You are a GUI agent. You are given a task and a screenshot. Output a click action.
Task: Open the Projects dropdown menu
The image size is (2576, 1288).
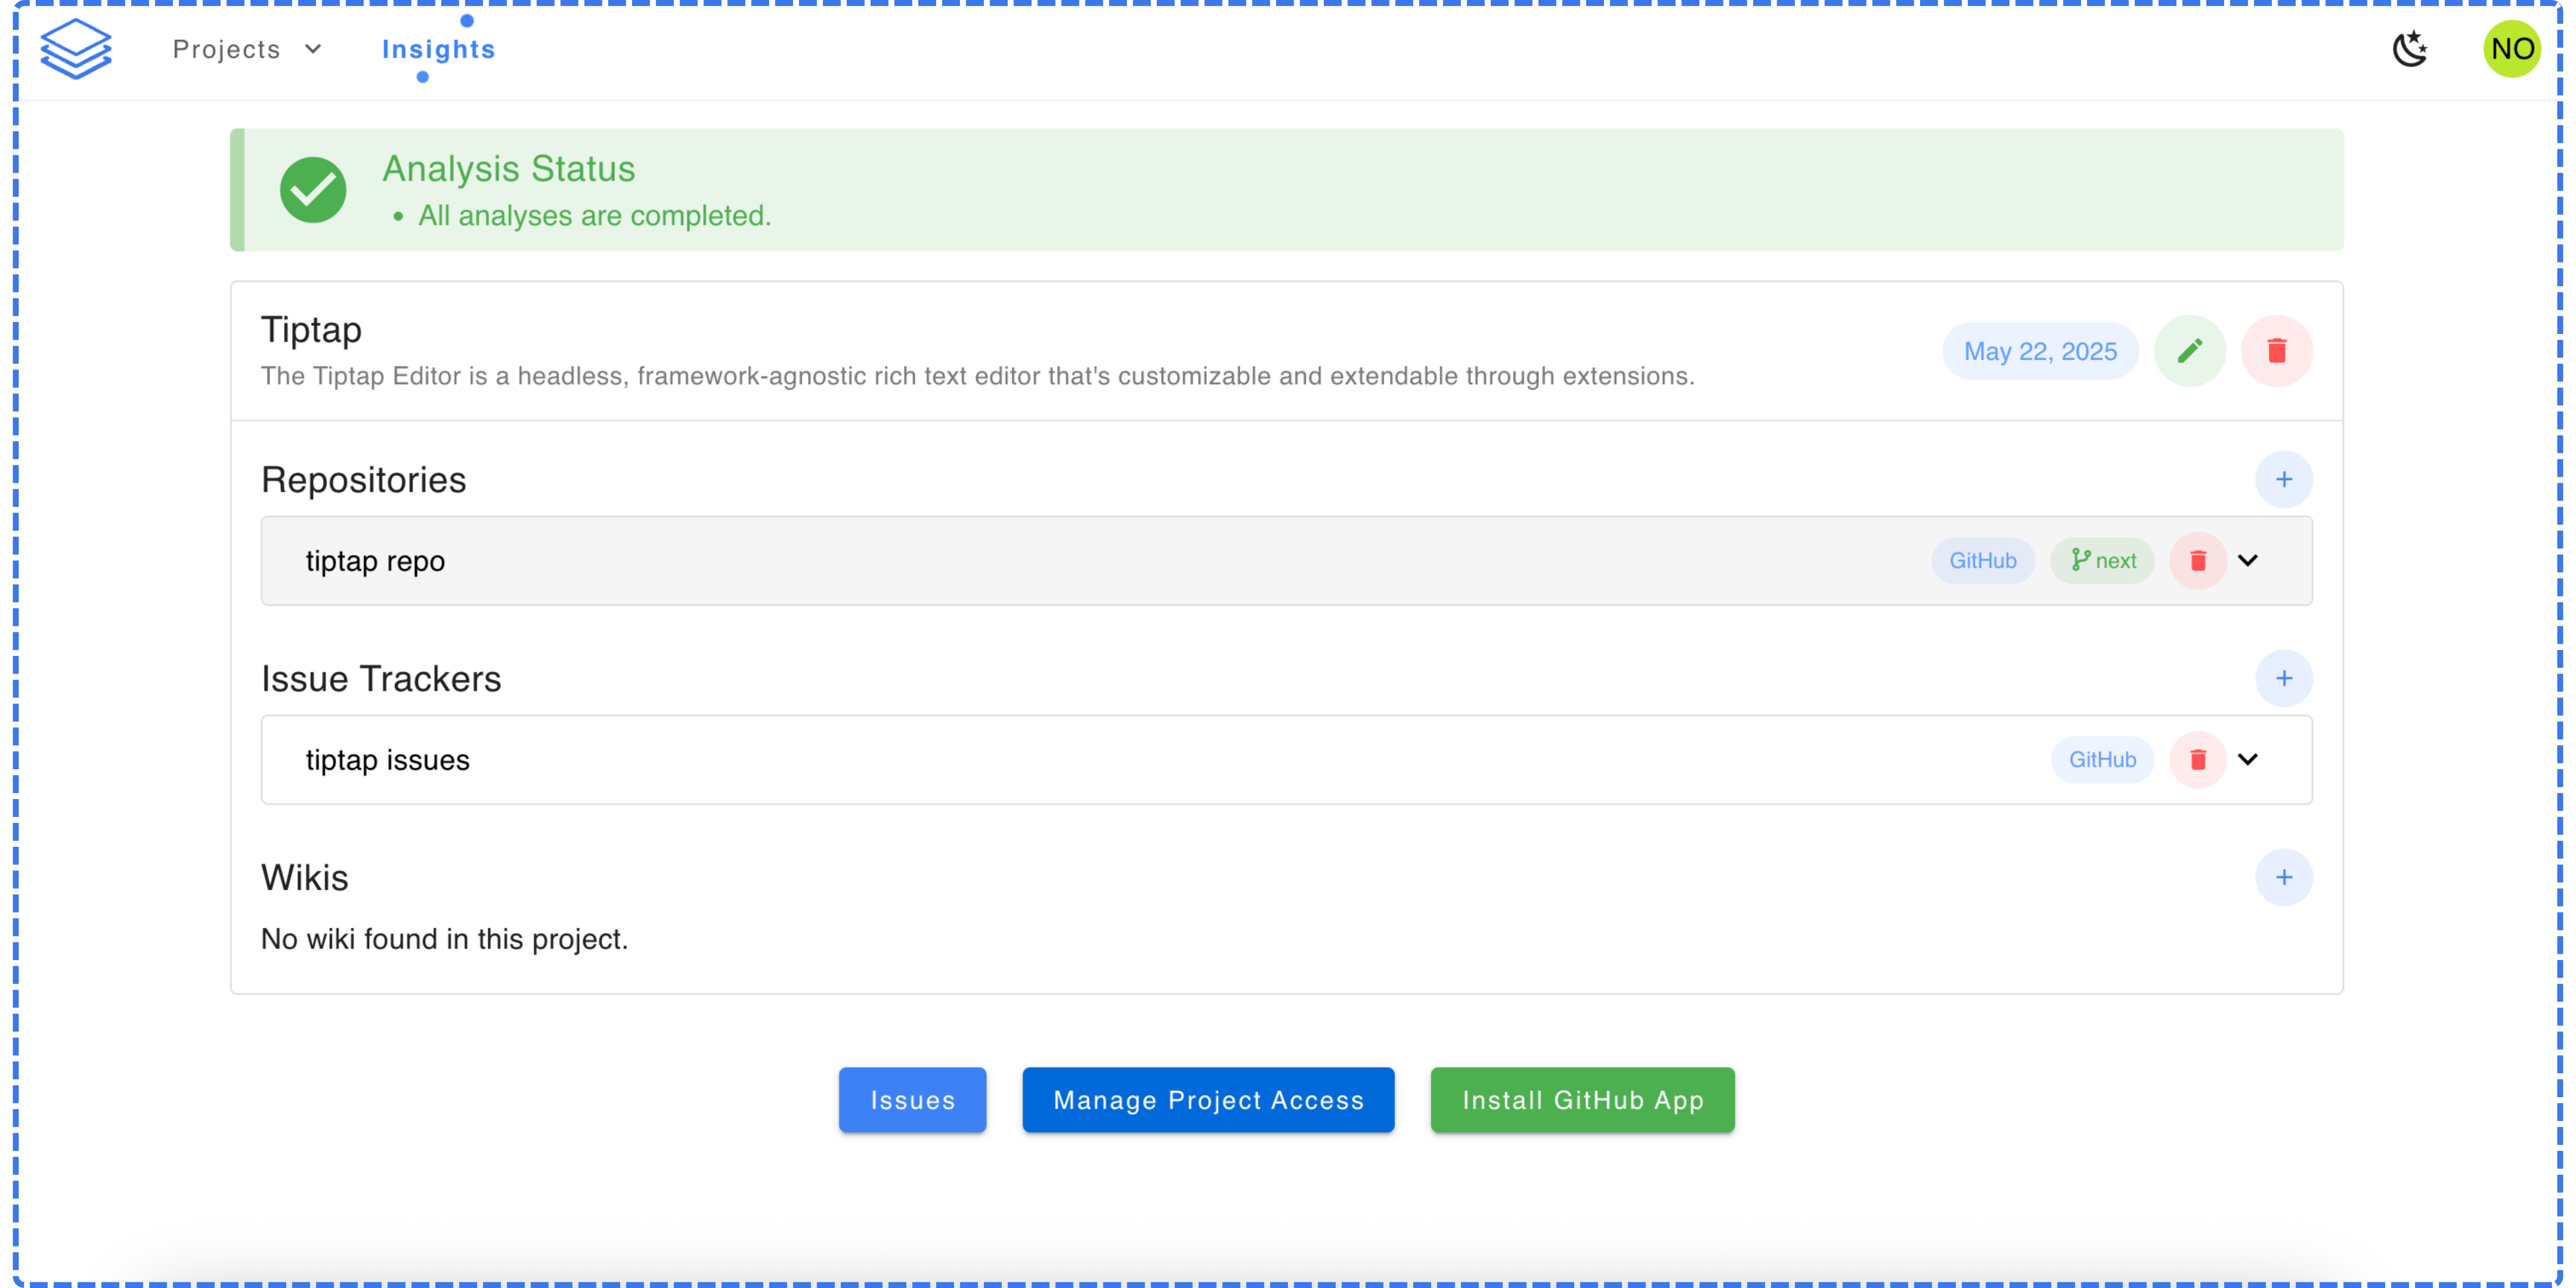click(246, 49)
